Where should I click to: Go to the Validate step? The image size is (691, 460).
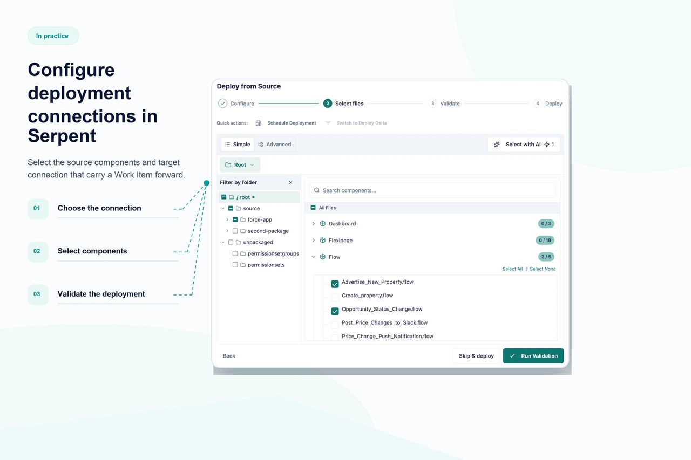(444, 104)
